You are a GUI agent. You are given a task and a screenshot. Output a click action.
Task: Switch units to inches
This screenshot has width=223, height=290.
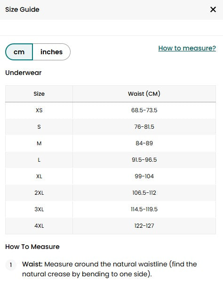click(51, 52)
